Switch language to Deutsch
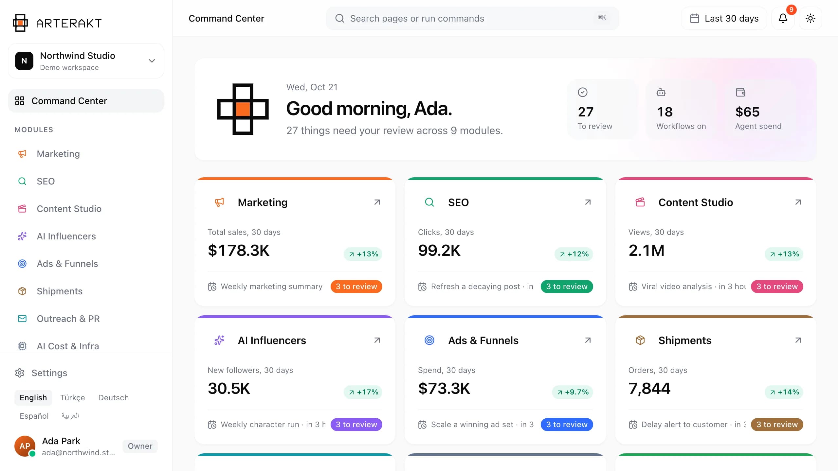This screenshot has width=838, height=471. tap(114, 397)
